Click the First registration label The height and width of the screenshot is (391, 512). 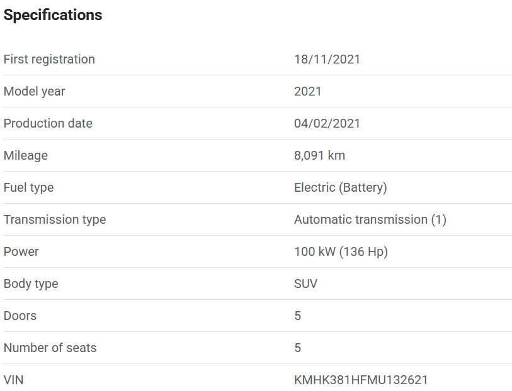pos(49,59)
